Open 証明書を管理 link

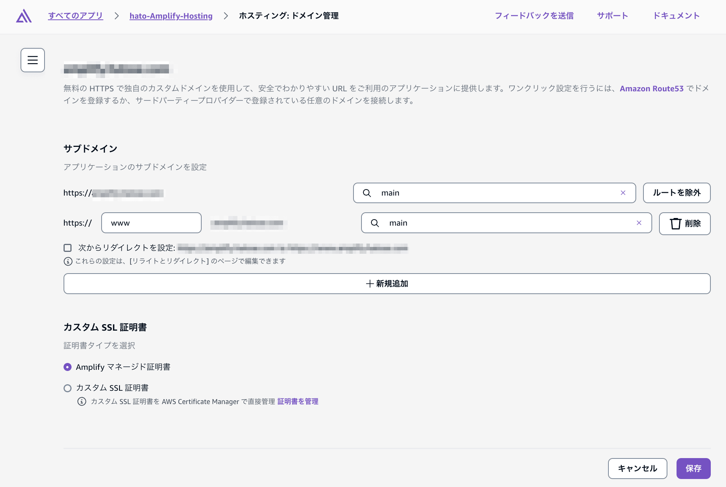coord(298,402)
